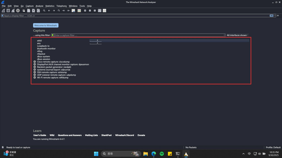
Task: Open the File menu
Action: (4, 6)
